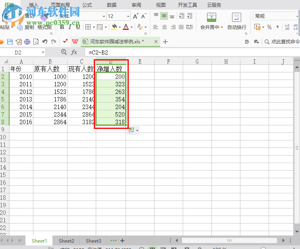Open the Name Box dropdown arrow

pyautogui.click(x=43, y=53)
